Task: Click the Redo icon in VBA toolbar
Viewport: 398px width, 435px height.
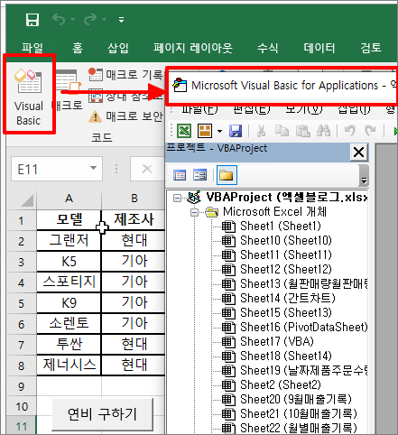Action: tap(370, 131)
